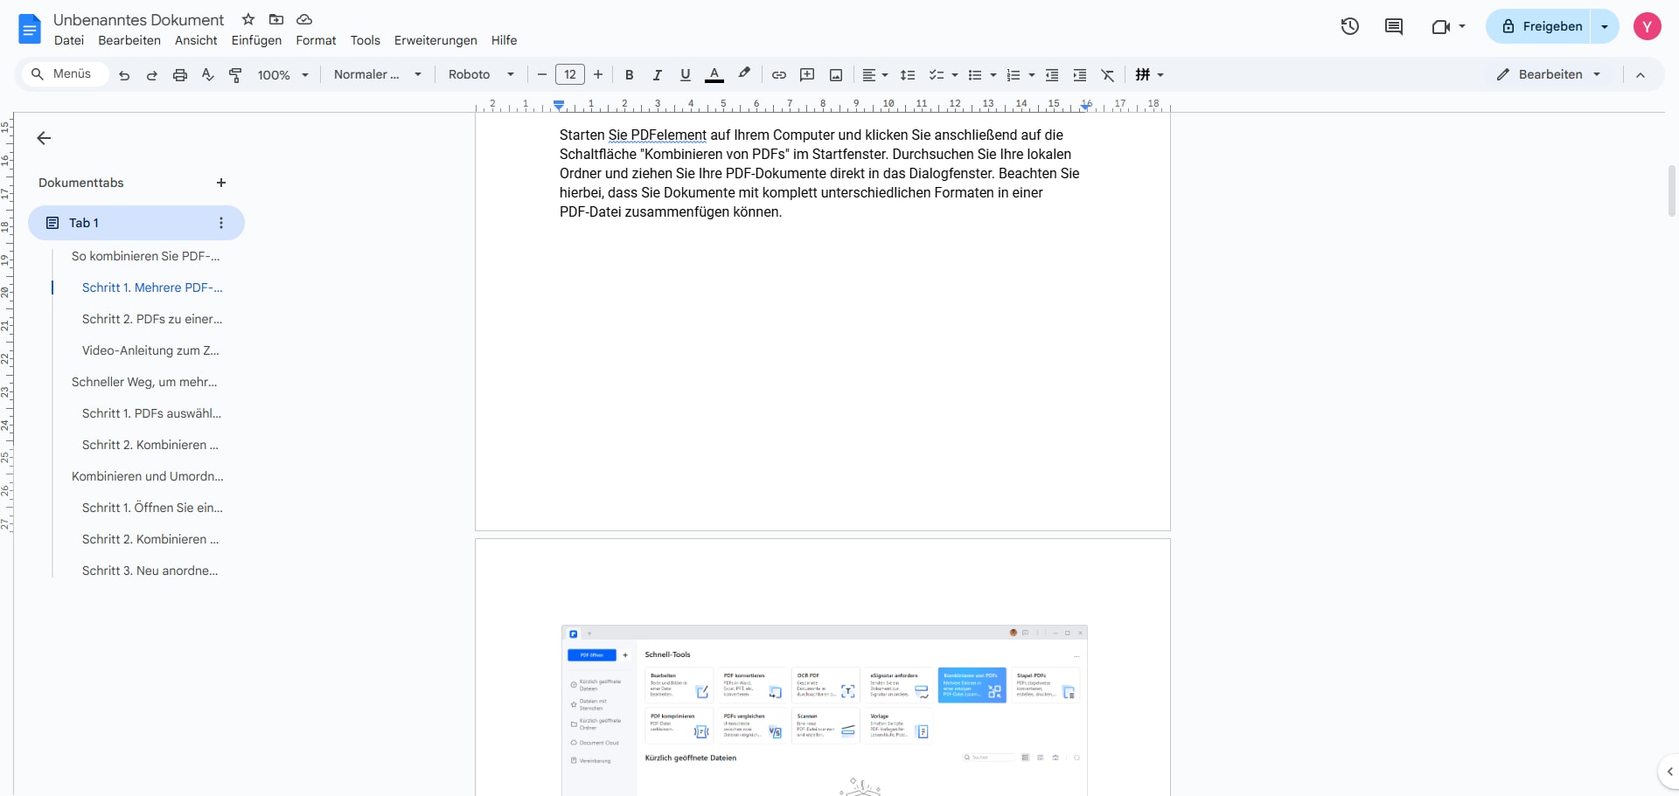Click the Google Docs home icon
1679x796 pixels.
pos(30,29)
